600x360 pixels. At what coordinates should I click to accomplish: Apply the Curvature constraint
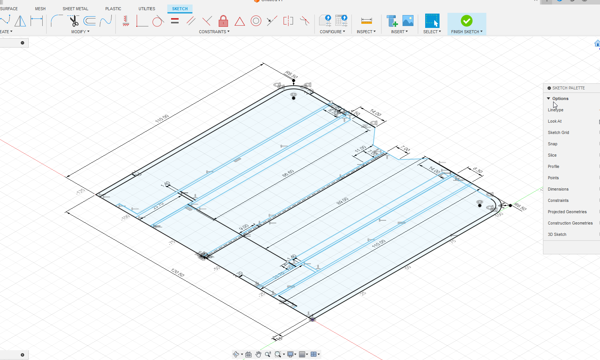coord(304,21)
